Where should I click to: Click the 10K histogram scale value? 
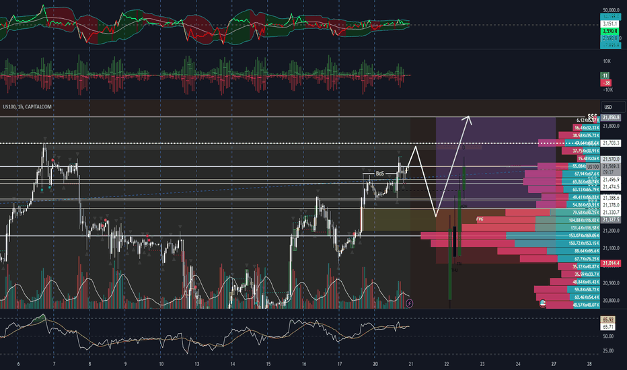[607, 61]
